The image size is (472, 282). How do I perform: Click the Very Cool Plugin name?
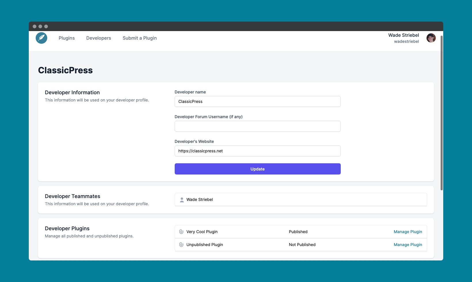202,232
